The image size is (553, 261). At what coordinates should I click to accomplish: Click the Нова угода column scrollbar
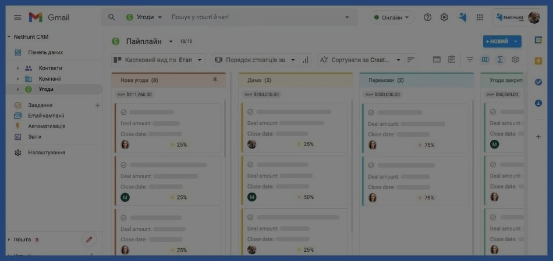point(225,128)
